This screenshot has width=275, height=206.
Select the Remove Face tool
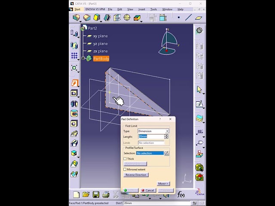137,18
